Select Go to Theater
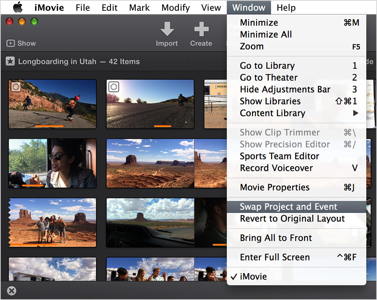Image resolution: width=377 pixels, height=300 pixels. tap(297, 77)
